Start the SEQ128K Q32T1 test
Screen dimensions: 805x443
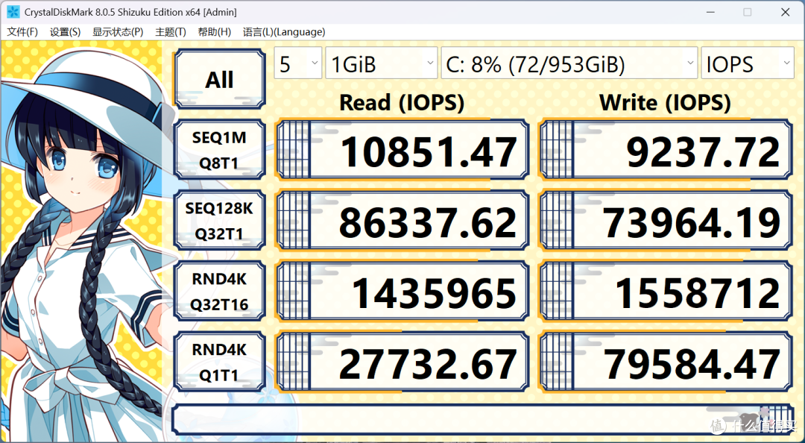coord(220,221)
